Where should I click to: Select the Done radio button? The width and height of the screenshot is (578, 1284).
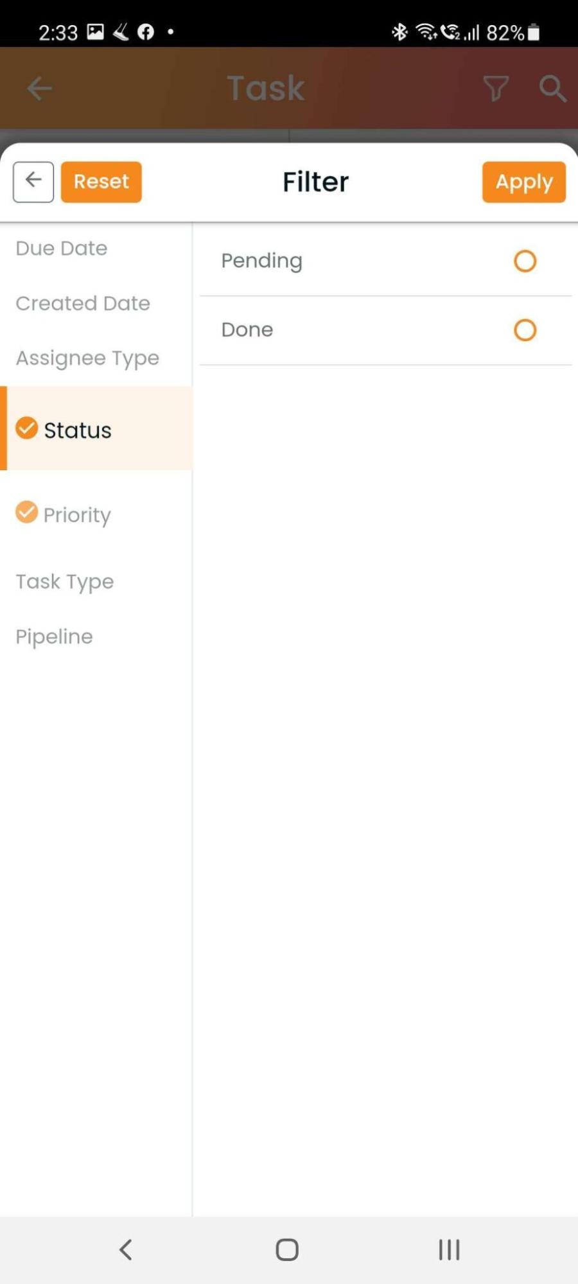525,330
